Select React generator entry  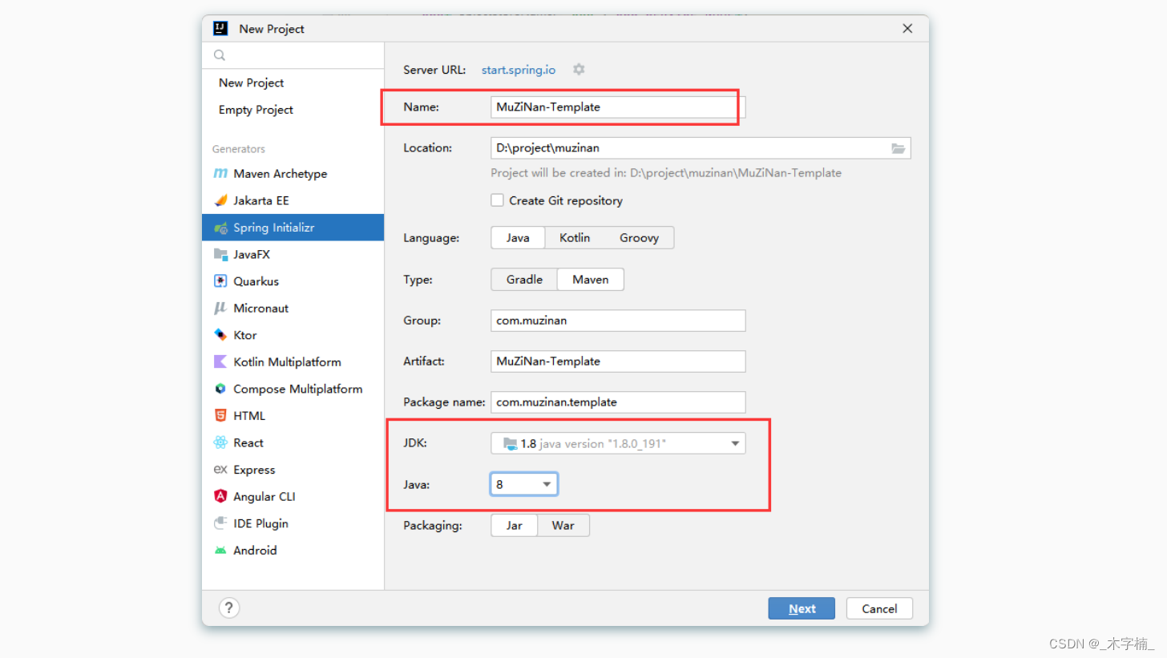point(293,442)
